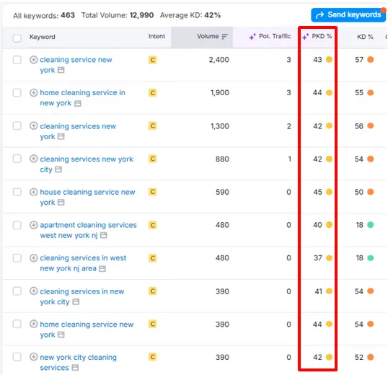388x375 pixels.
Task: Check 'new york city cleaning services' row
Action: 17,357
